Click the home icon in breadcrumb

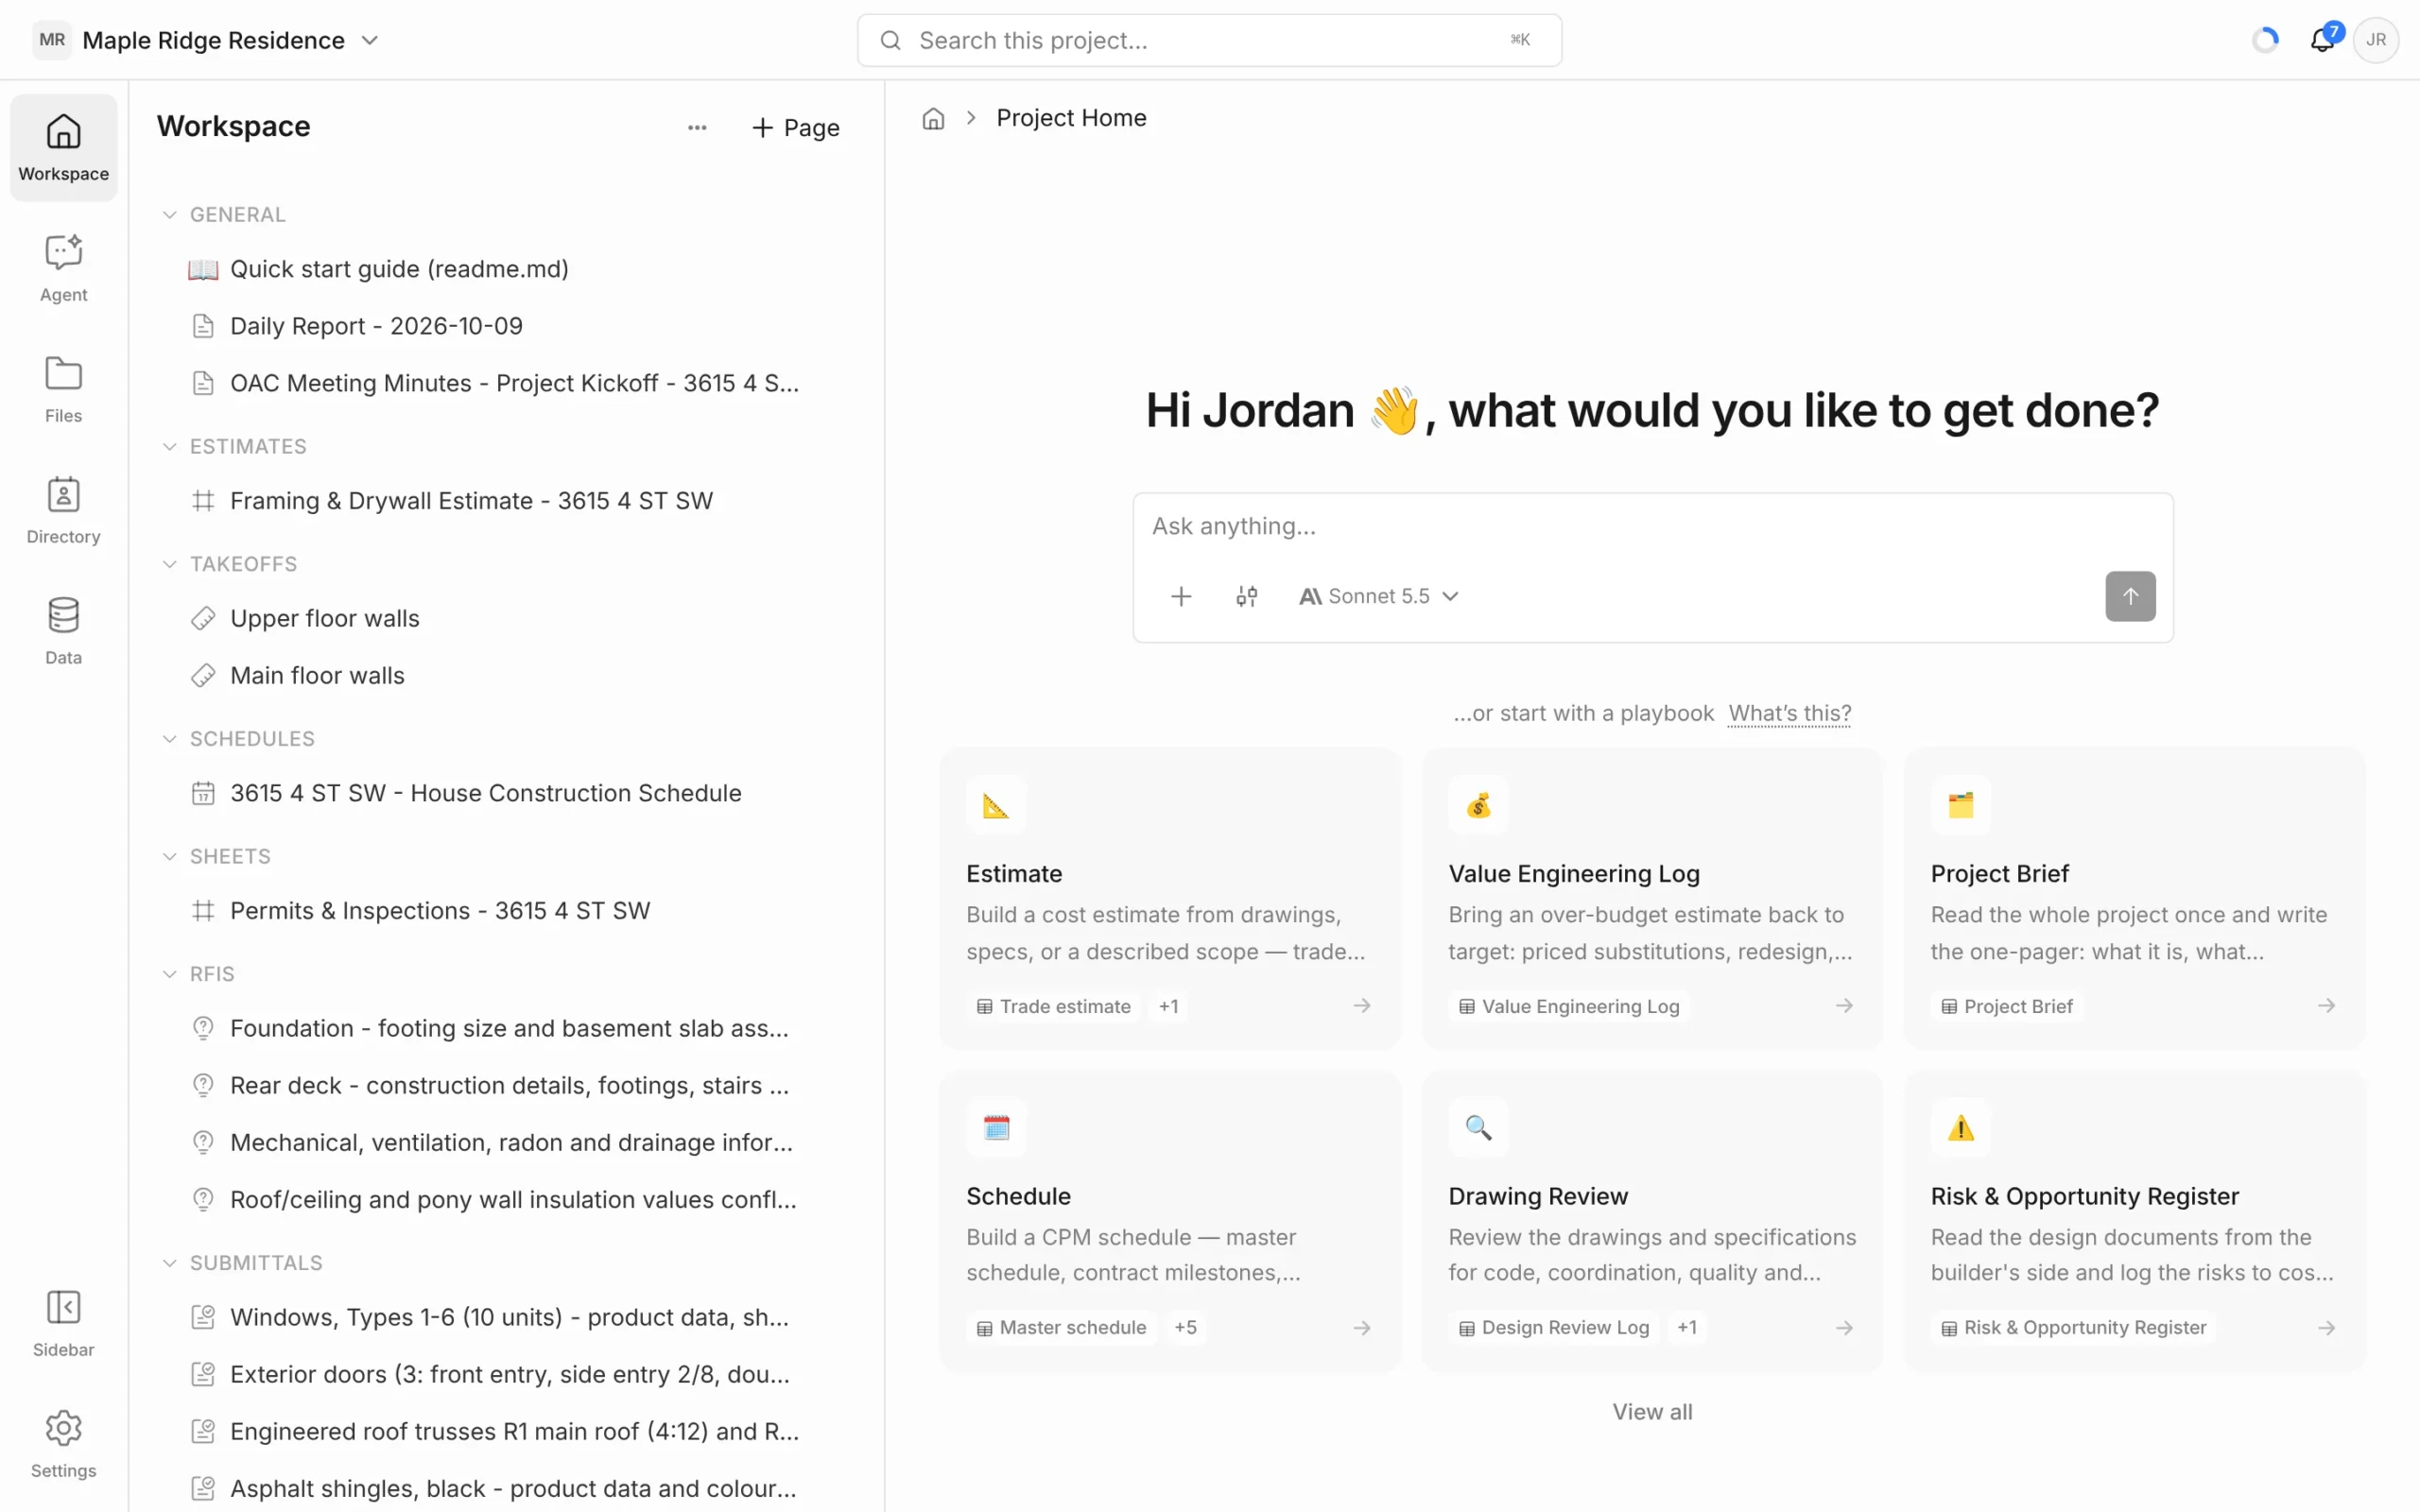point(933,118)
